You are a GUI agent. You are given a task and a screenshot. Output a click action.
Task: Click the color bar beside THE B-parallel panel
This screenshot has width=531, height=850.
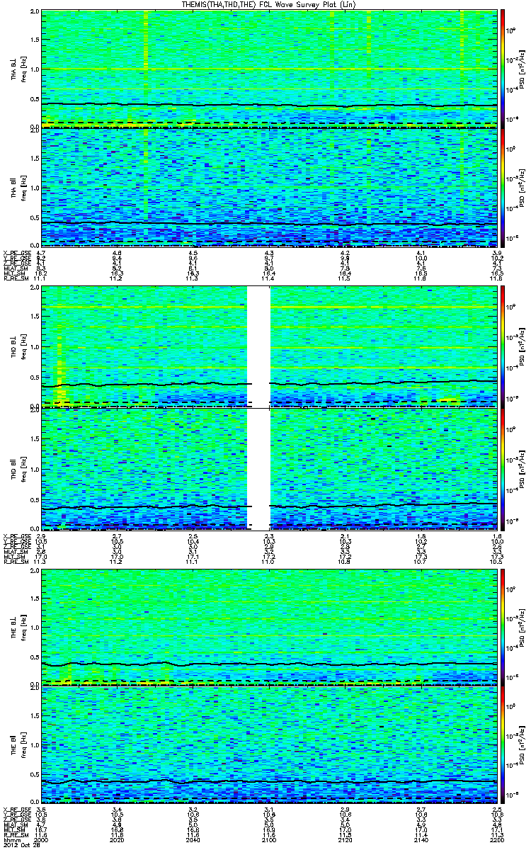(503, 744)
